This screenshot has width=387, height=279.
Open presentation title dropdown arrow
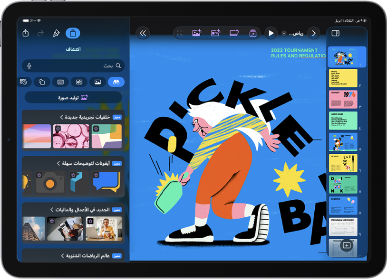tap(284, 33)
